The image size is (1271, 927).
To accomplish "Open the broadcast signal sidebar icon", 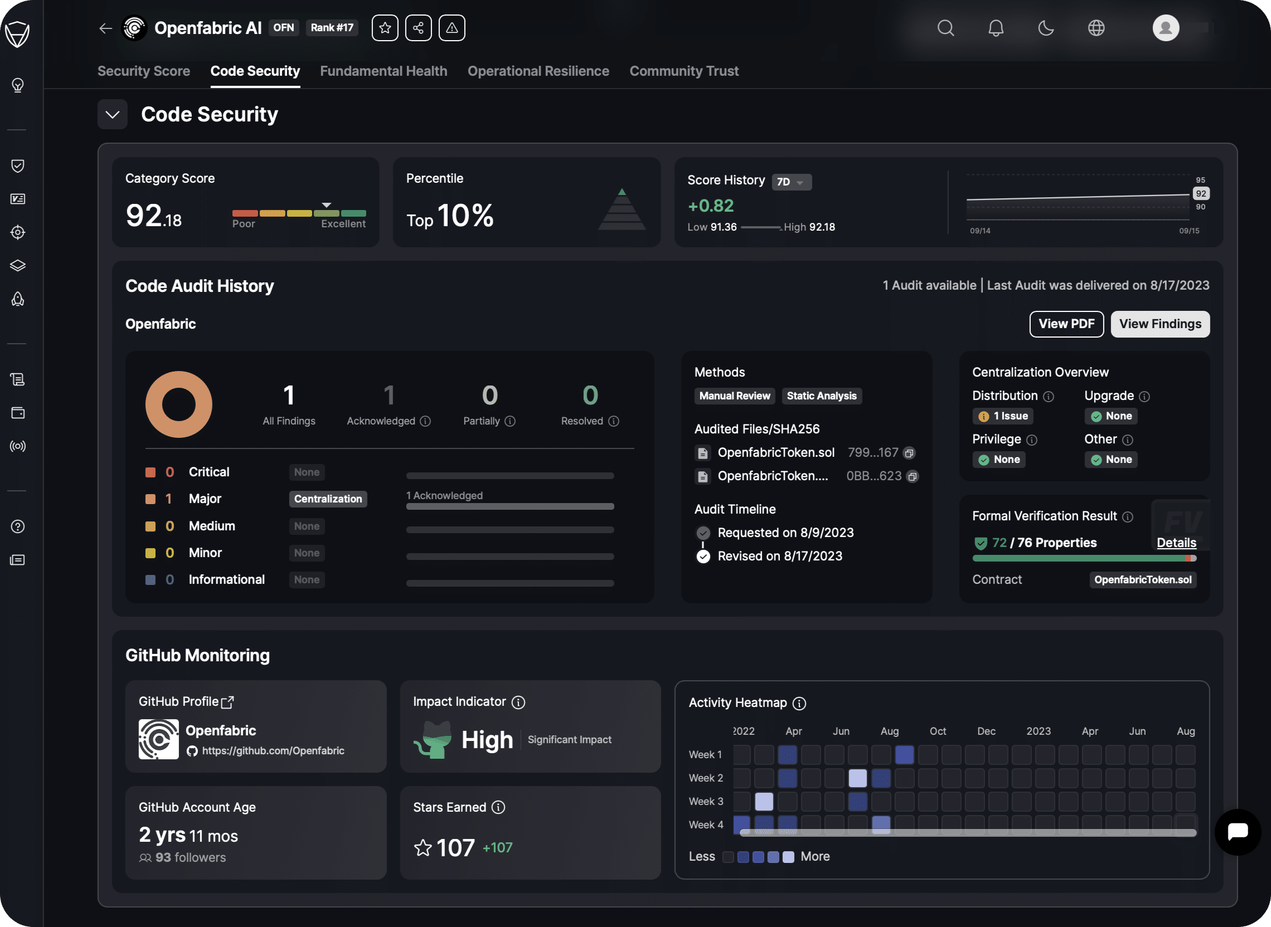I will tap(18, 446).
